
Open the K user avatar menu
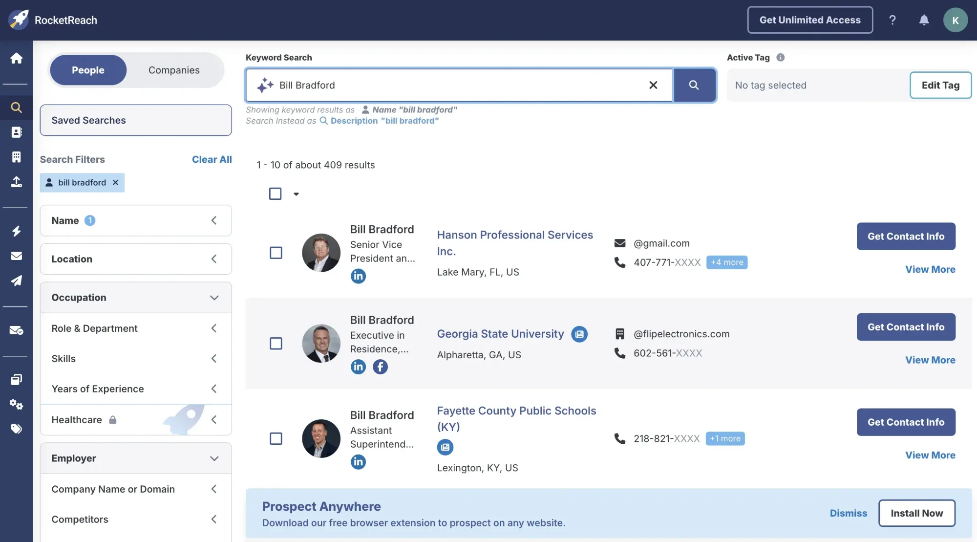(956, 20)
